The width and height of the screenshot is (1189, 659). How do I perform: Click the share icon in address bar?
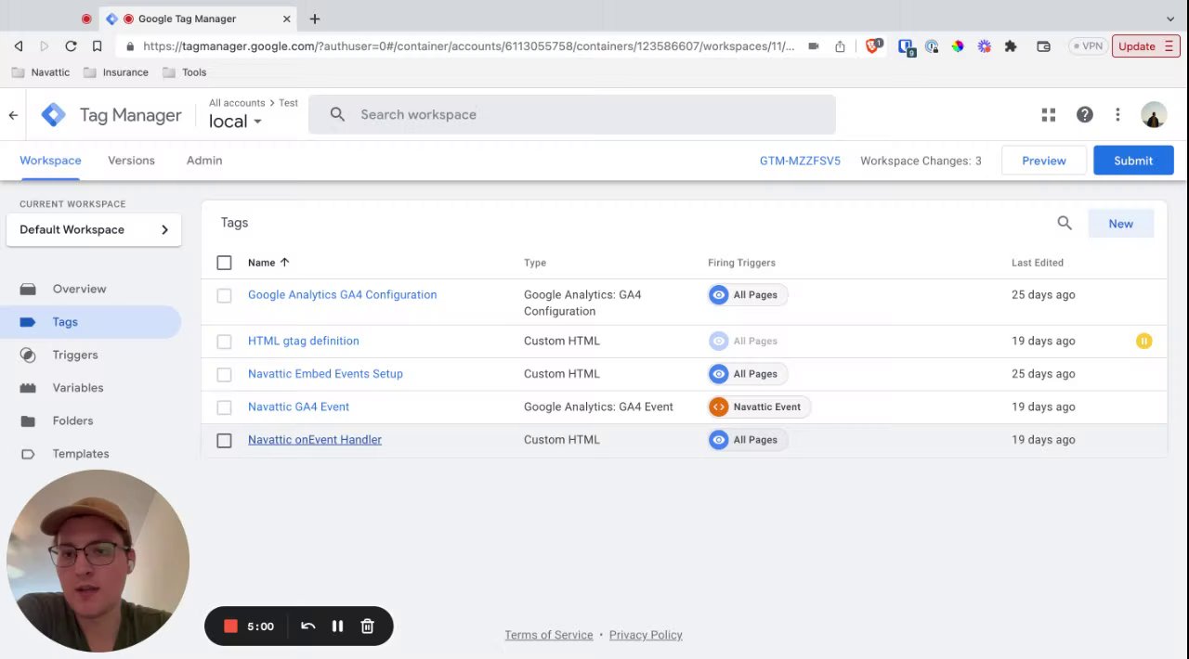coord(840,45)
